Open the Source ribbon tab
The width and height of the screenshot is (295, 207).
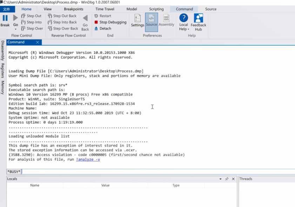pos(211,9)
